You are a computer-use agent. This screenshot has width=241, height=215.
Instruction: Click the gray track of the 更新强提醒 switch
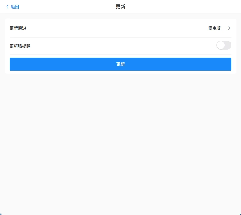pyautogui.click(x=228, y=45)
